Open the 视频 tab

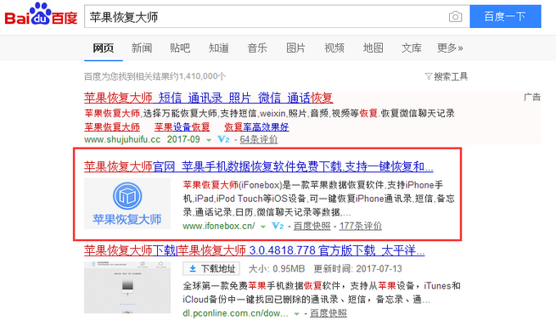click(x=334, y=48)
